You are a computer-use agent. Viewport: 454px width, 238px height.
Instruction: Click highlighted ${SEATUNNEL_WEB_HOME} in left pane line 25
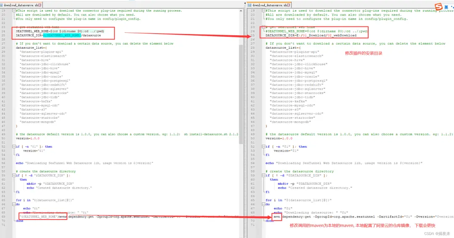coord(62,35)
